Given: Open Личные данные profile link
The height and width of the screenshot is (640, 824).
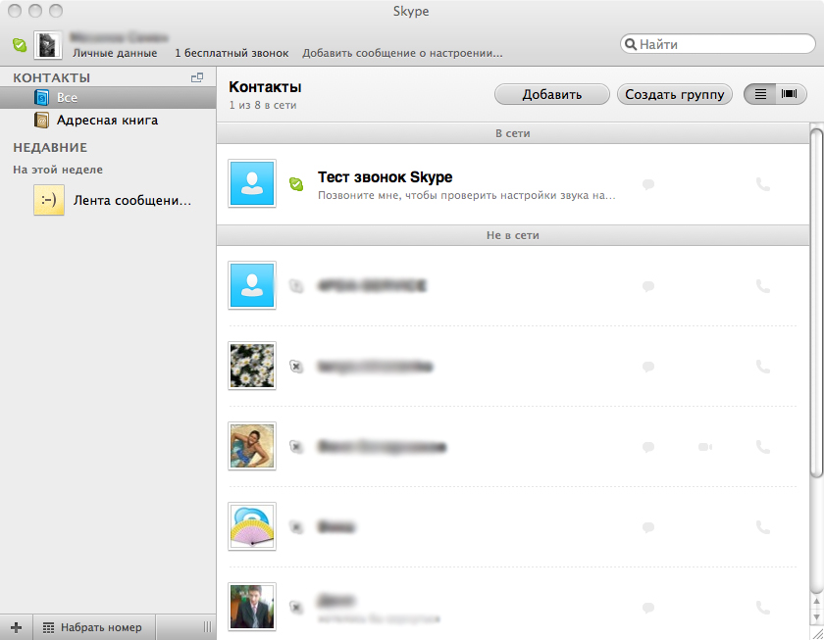Looking at the screenshot, I should [115, 53].
